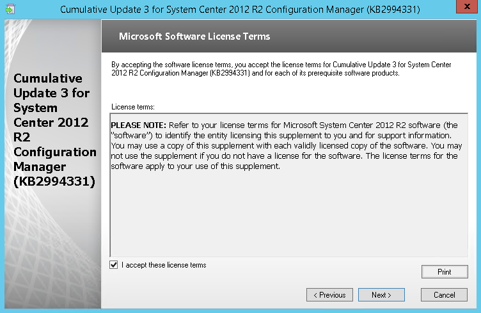Click the installer icon in the title bar

[x=10, y=9]
